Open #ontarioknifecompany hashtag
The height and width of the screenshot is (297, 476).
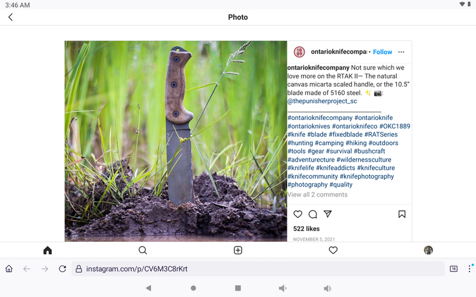click(320, 118)
